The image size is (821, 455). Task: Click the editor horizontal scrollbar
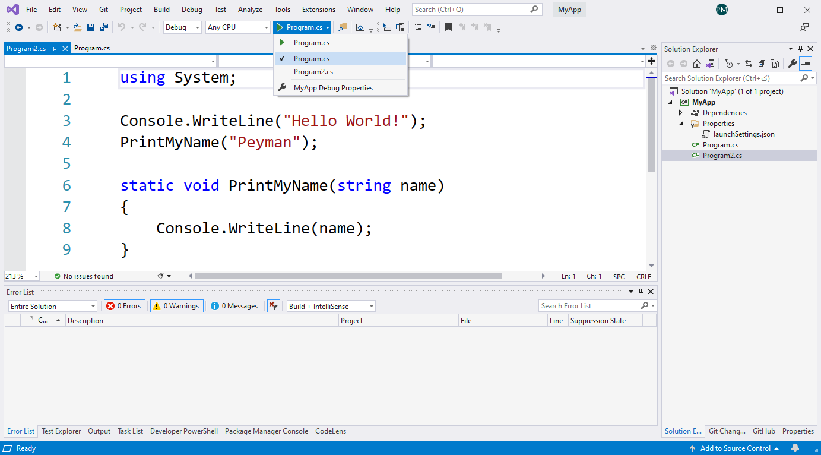(348, 276)
